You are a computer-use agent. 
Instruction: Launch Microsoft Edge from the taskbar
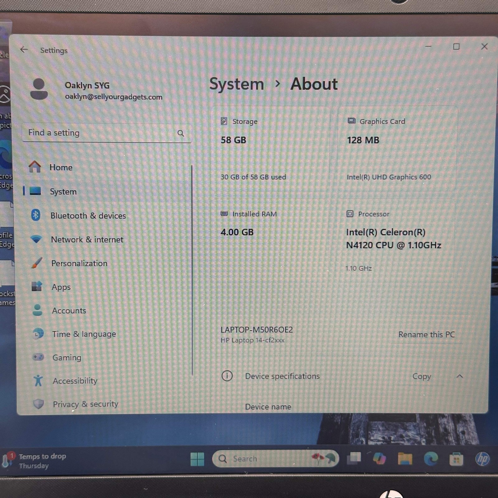click(x=431, y=458)
